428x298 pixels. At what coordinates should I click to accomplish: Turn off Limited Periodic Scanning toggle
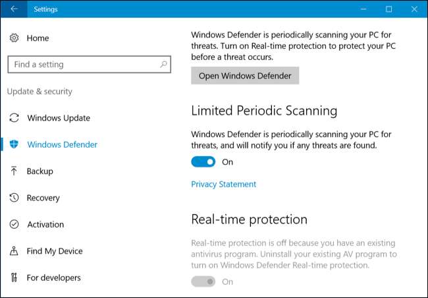coord(203,162)
